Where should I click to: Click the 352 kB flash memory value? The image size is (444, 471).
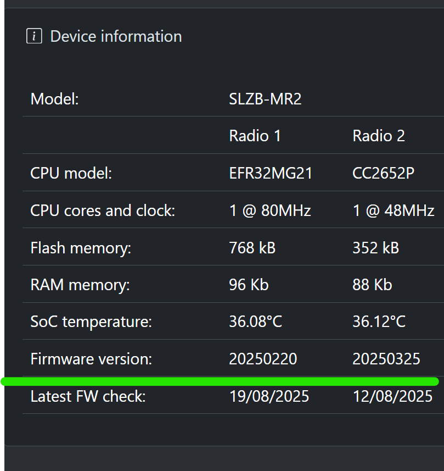(375, 248)
